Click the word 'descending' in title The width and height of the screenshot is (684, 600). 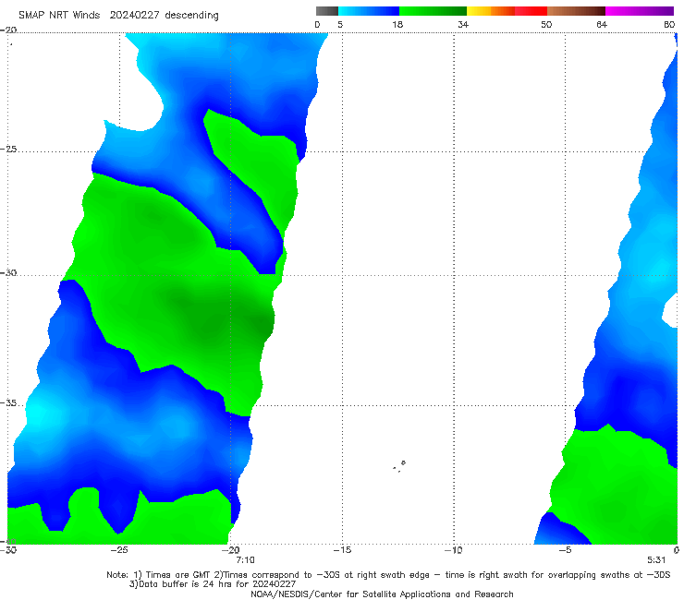(x=192, y=16)
